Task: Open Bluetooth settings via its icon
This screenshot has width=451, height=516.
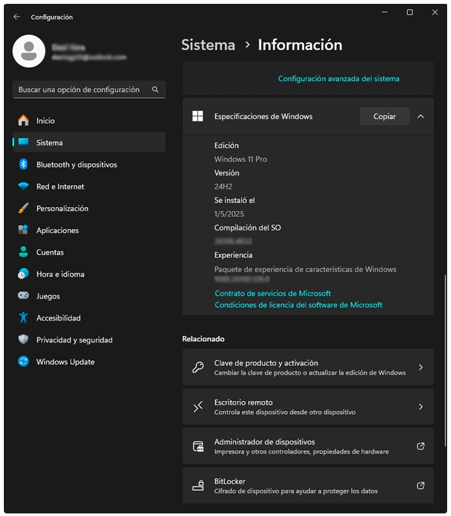Action: [23, 164]
